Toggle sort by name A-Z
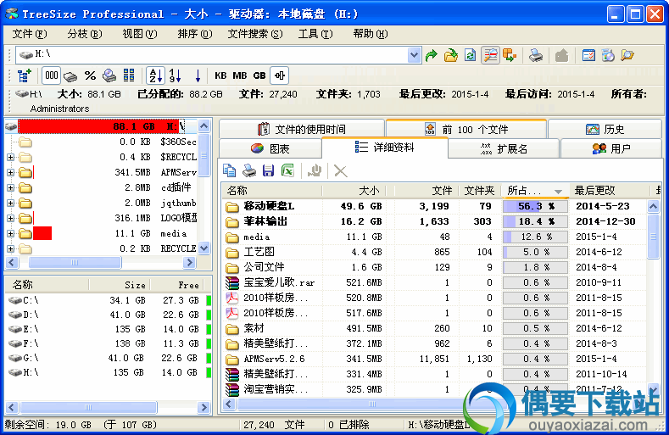 [155, 75]
